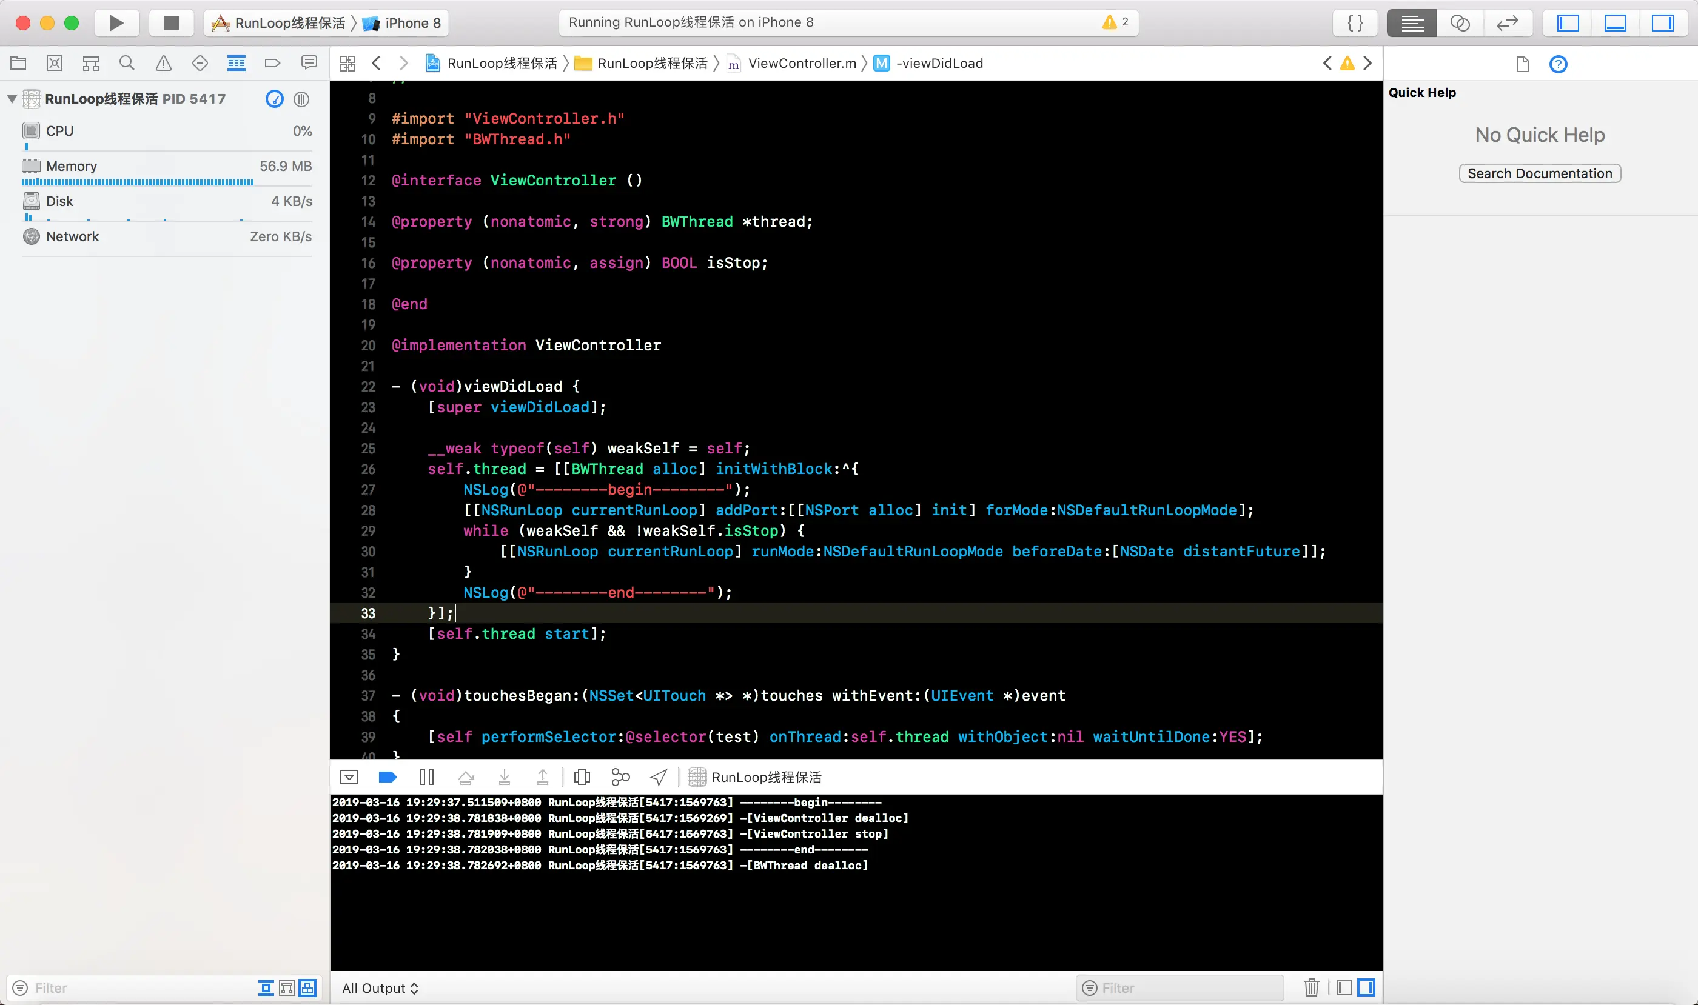Select the iPhone 8 device scheme

412,23
